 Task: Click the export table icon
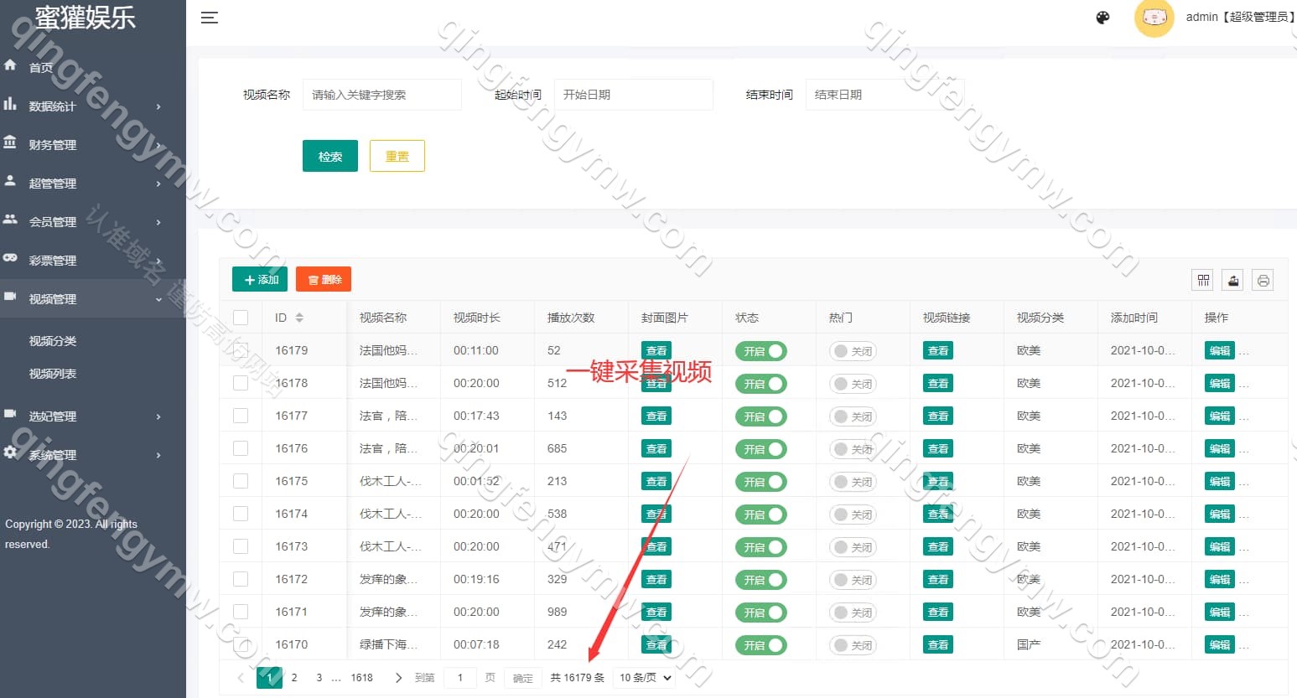click(x=1232, y=281)
